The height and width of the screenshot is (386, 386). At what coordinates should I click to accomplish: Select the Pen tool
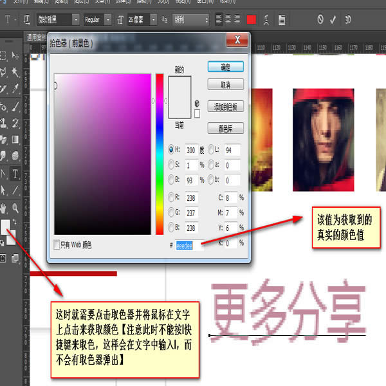[x=3, y=174]
